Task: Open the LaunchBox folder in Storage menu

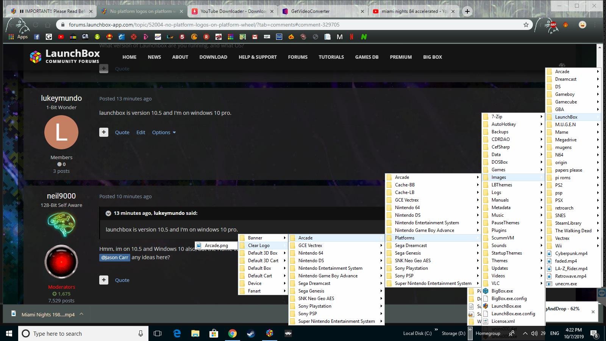Action: pos(573,117)
